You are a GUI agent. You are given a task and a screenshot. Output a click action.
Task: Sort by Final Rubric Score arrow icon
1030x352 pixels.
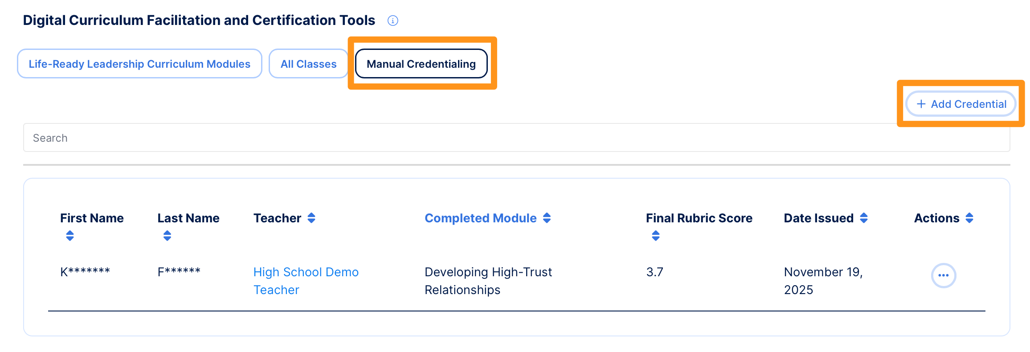point(655,236)
